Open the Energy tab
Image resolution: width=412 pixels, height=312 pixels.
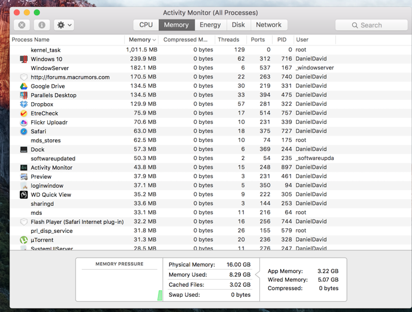tap(210, 25)
